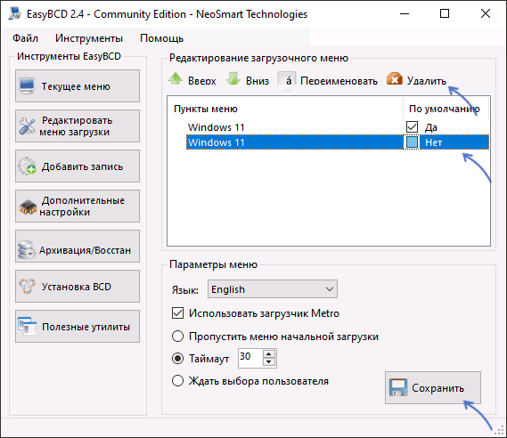This screenshot has width=507, height=438.
Task: Move entry down with Вниз
Action: point(248,79)
